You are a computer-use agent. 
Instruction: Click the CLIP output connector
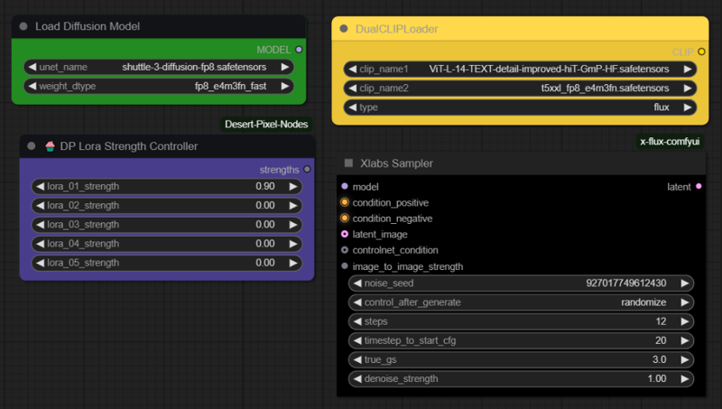point(701,51)
